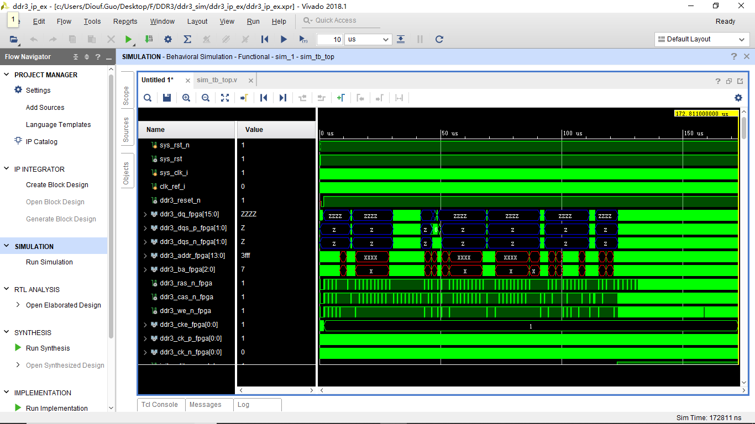
Task: Open the time unit dropdown showing us
Action: coord(368,40)
